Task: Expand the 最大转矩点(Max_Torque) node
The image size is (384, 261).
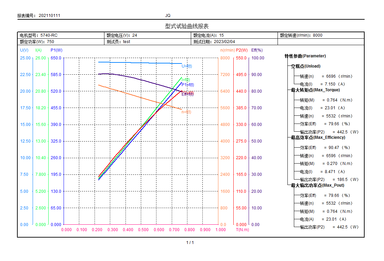Action: [315, 90]
